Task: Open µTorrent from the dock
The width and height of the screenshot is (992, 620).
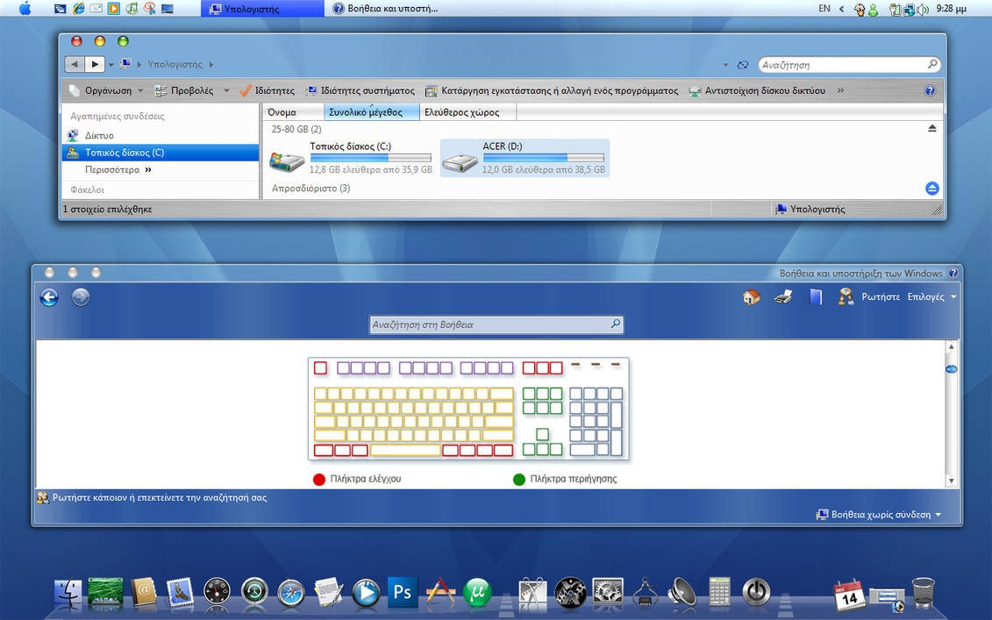Action: (476, 592)
